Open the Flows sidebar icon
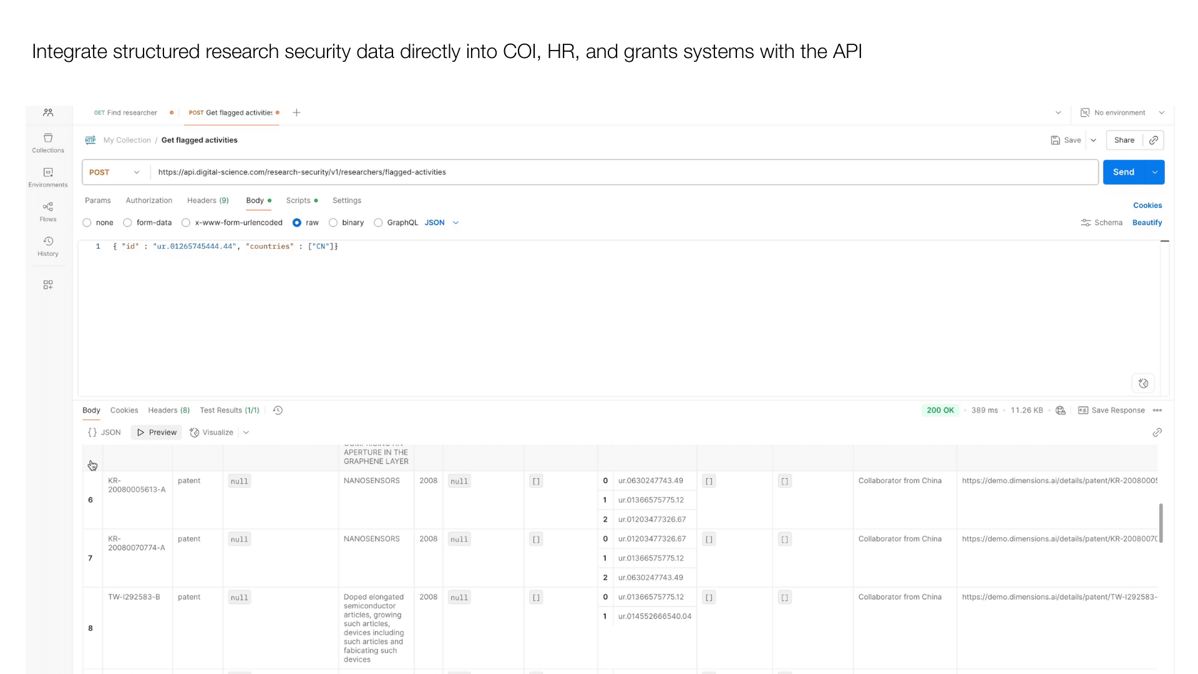Viewport: 1198px width, 674px height. tap(48, 211)
